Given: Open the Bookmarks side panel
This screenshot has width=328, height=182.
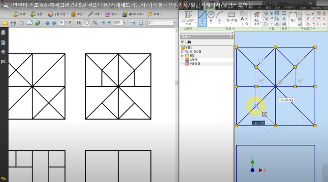Looking at the screenshot, I should coord(3,42).
